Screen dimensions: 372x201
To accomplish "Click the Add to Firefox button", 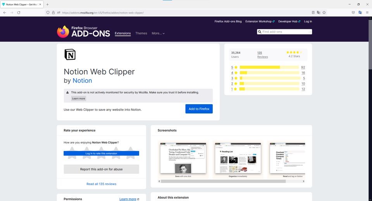I will [x=199, y=109].
